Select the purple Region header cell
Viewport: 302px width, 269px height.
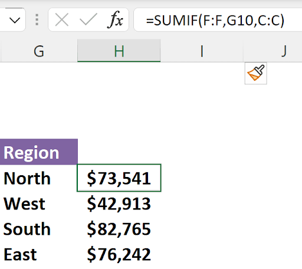coord(39,152)
